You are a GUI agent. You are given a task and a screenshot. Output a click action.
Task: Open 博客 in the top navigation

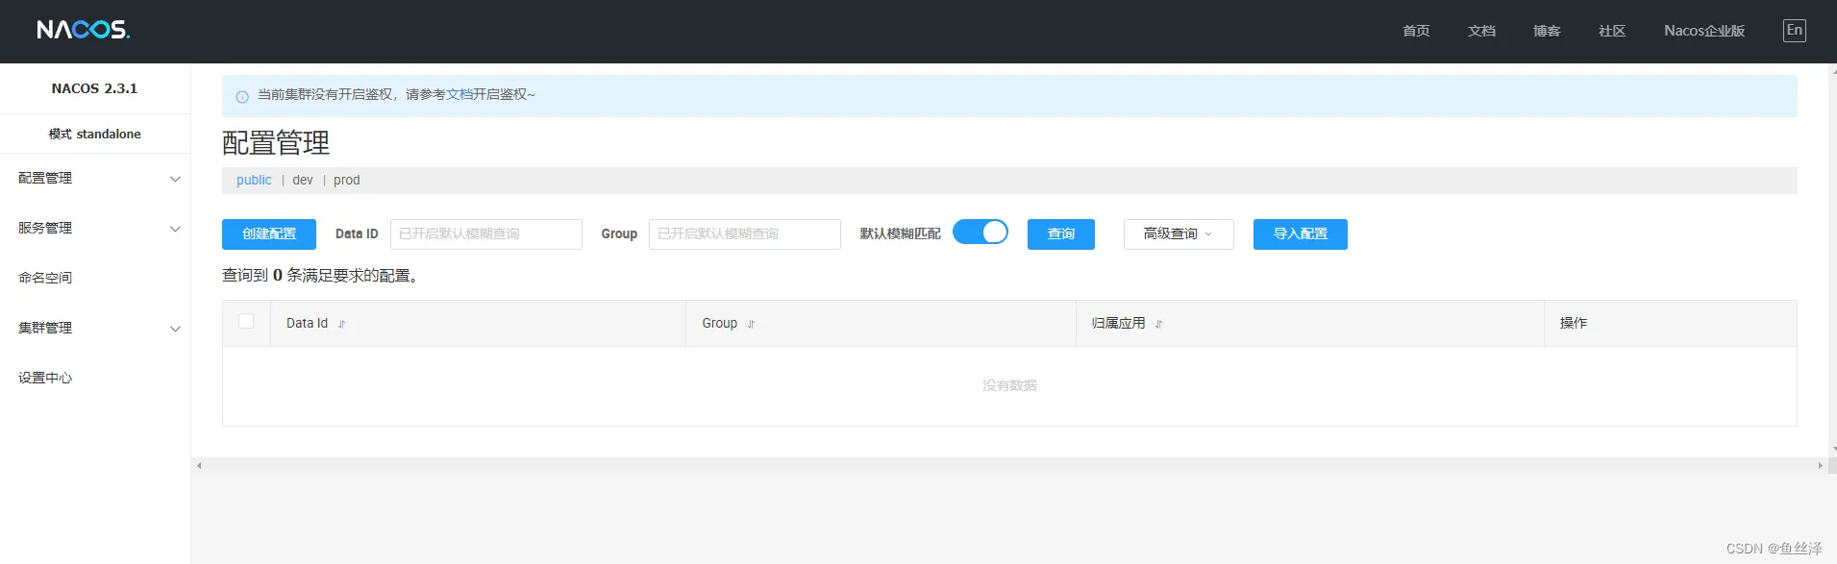point(1547,31)
